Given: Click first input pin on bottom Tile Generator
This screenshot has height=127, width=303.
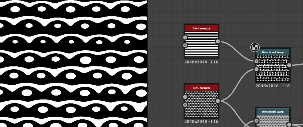Looking at the screenshot, I should click(x=185, y=97).
